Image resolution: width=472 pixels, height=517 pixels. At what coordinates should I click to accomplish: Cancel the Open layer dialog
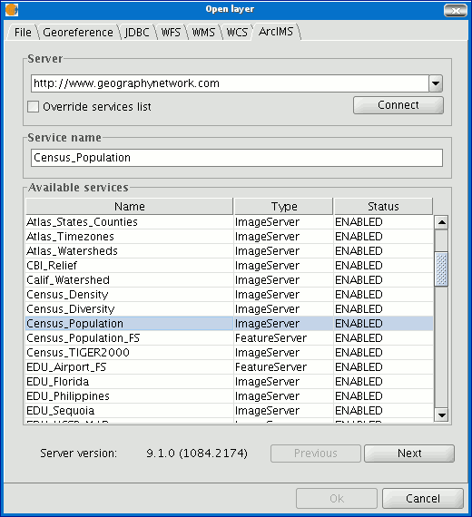[x=423, y=499]
